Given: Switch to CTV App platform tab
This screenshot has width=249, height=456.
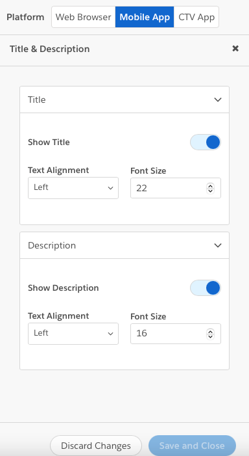Looking at the screenshot, I should 196,17.
